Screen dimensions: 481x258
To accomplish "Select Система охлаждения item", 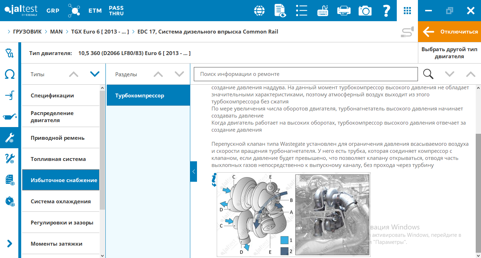I will [61, 201].
